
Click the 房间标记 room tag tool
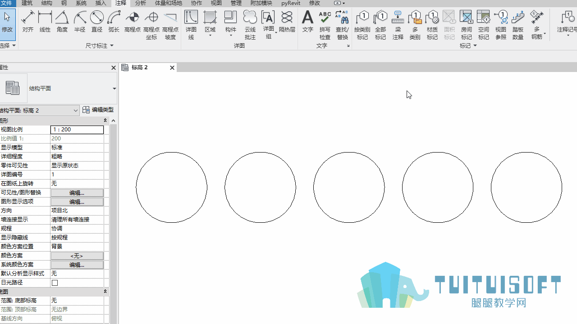pyautogui.click(x=467, y=25)
